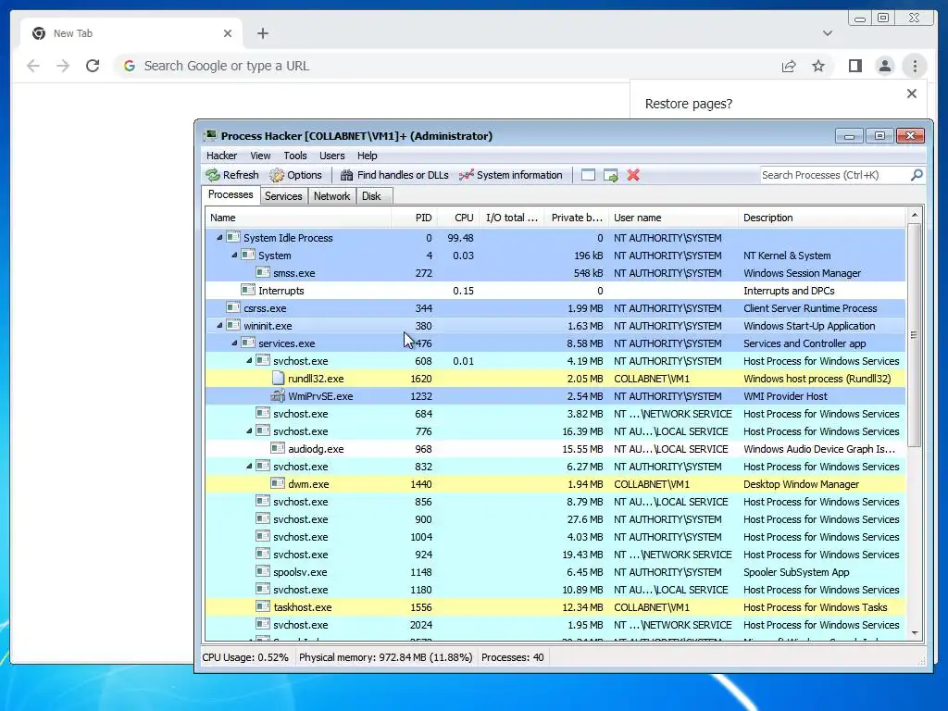Sort by I/O total column header
This screenshot has width=948, height=711.
[x=511, y=218]
